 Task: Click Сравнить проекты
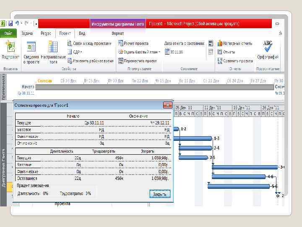tap(235, 61)
